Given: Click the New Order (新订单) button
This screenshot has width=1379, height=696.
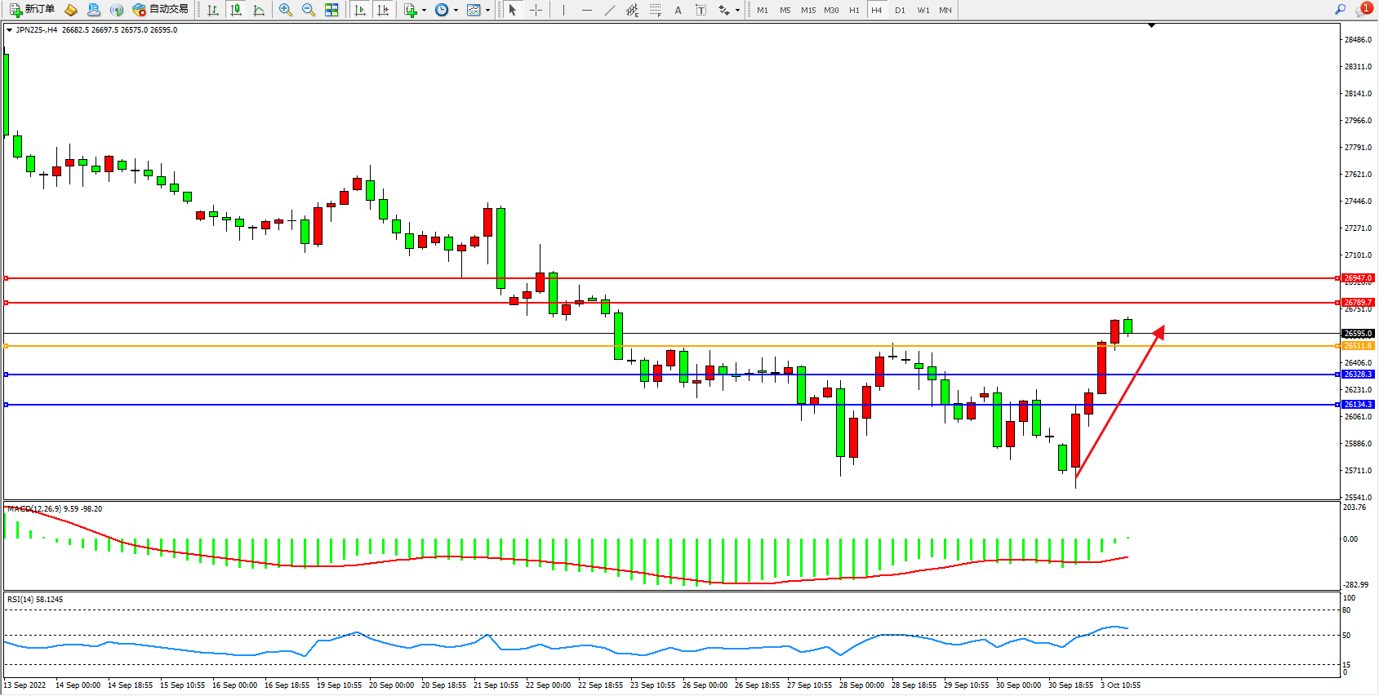Looking at the screenshot, I should tap(33, 10).
